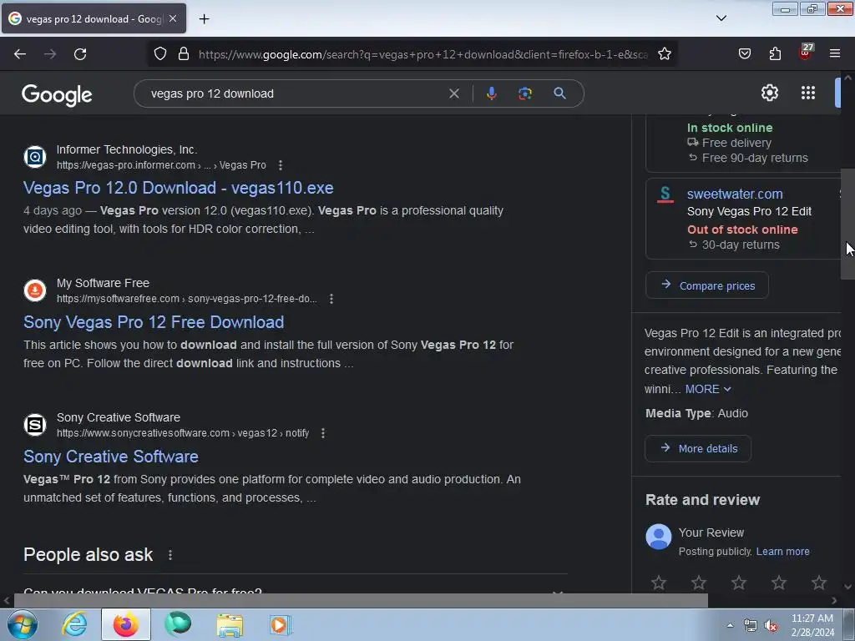Show hidden system tray icons

pyautogui.click(x=730, y=625)
